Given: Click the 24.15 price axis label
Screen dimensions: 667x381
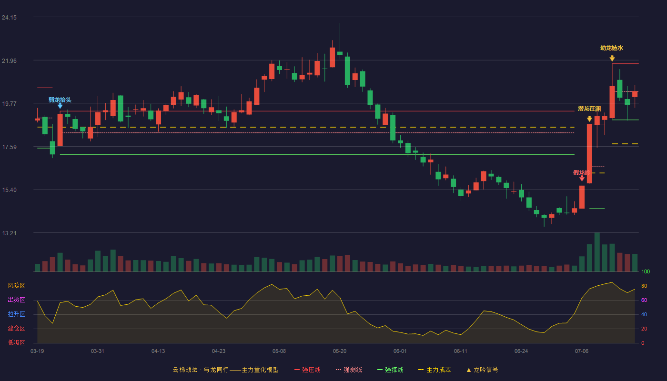Looking at the screenshot, I should 10,18.
